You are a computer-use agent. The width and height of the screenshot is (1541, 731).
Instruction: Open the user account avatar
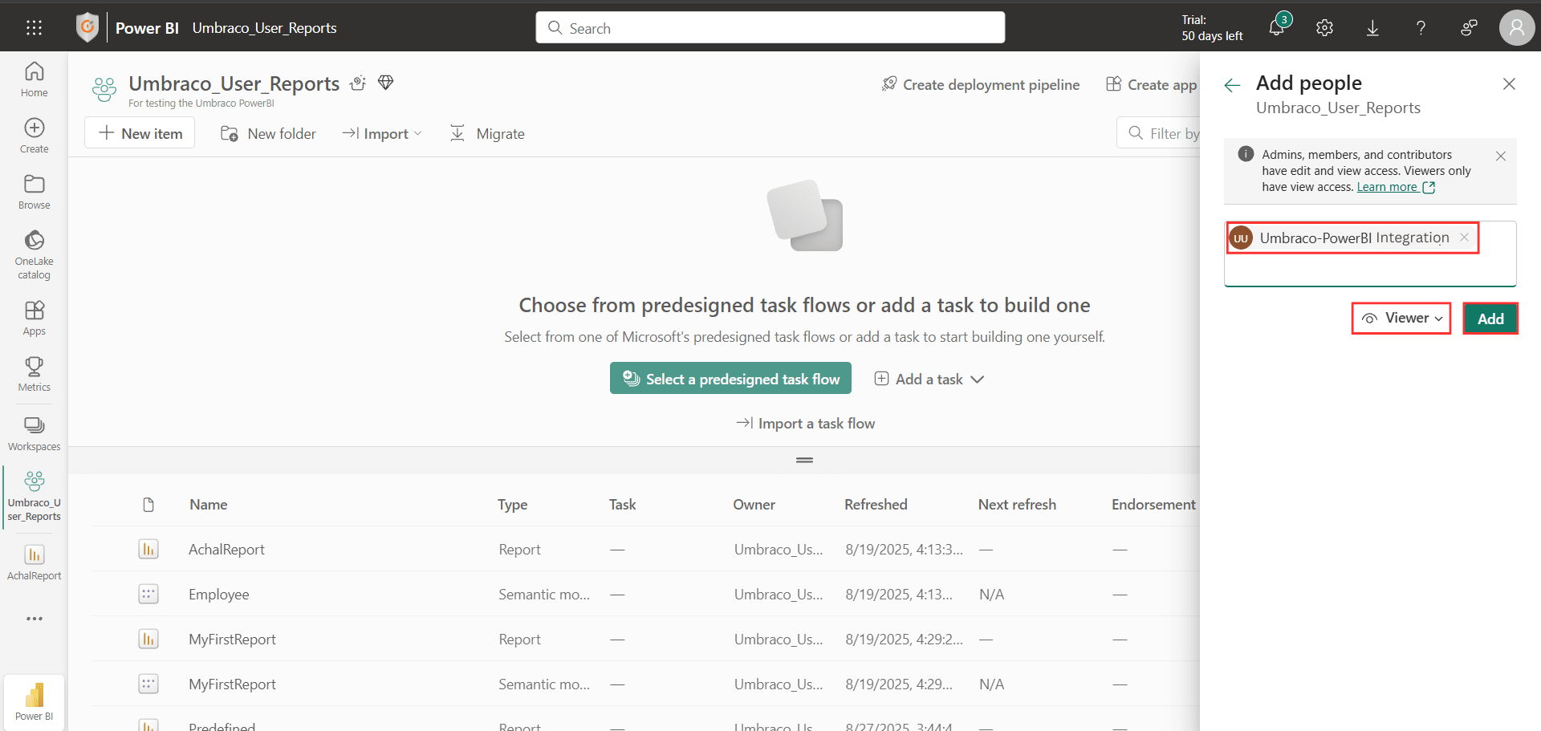[x=1516, y=28]
